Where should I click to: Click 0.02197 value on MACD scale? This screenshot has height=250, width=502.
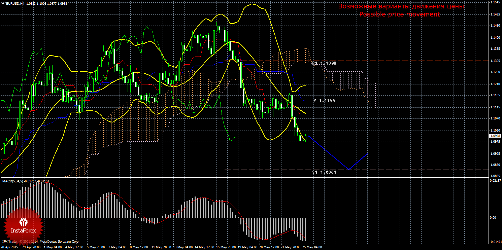point(494,181)
